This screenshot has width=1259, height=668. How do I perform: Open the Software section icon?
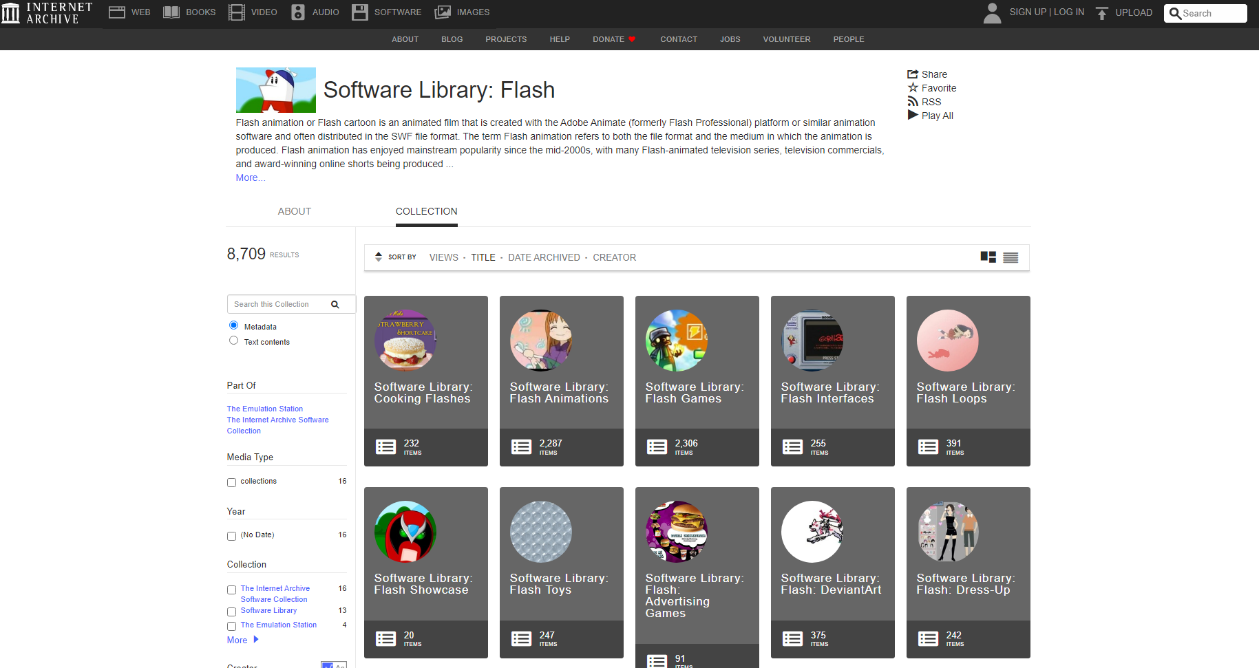coord(360,12)
